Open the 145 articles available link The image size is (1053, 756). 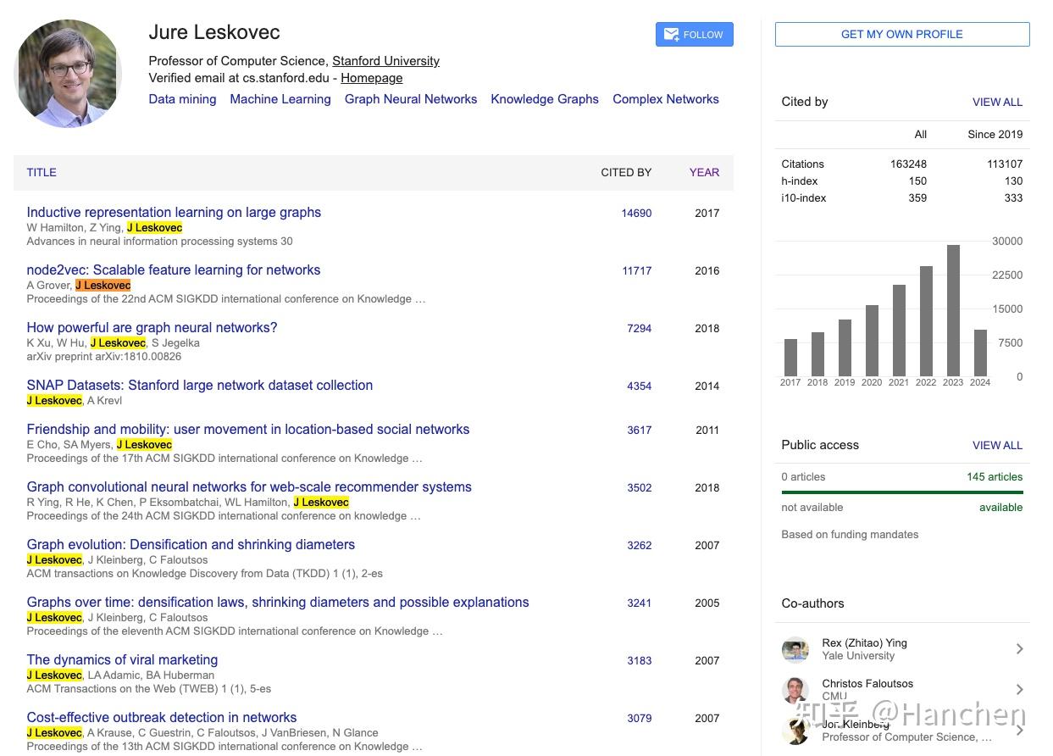point(994,476)
